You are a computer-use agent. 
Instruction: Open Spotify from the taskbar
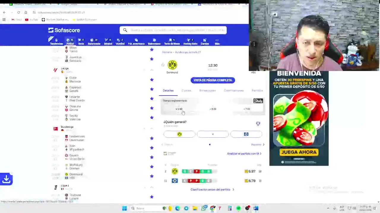[238, 208]
